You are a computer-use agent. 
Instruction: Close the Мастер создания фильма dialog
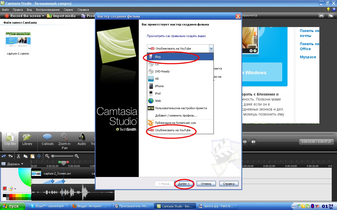(x=238, y=16)
